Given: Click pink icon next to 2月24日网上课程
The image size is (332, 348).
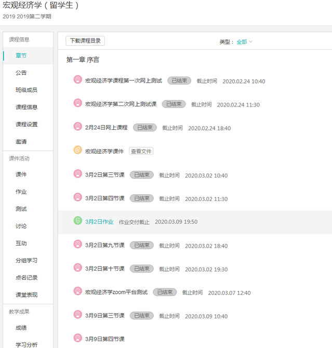Looking at the screenshot, I should point(77,127).
